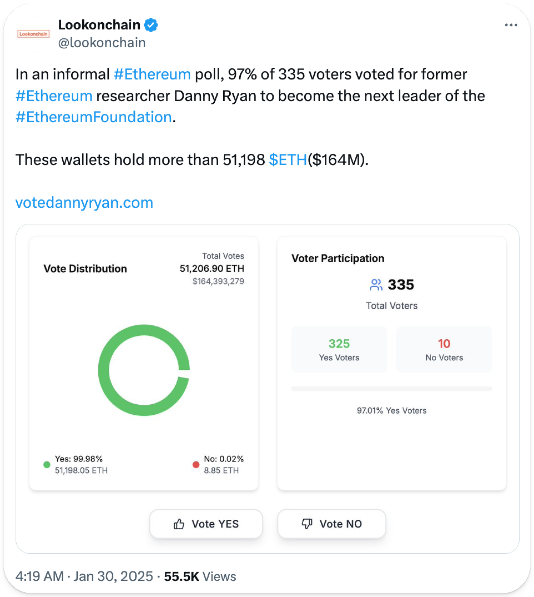Click the thumbs-up icon on Vote YES

point(179,524)
